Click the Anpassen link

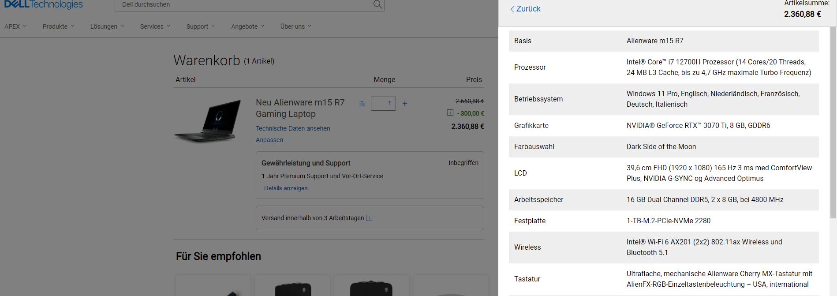269,140
